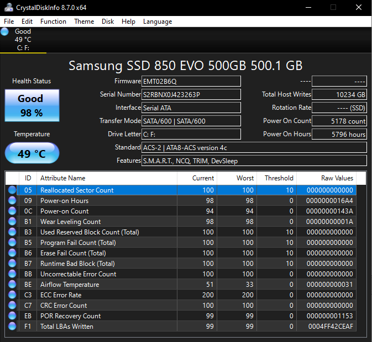Screen dimensions: 372x342
Task: Click status orb for Runtime Bad Block
Action: click(12, 264)
